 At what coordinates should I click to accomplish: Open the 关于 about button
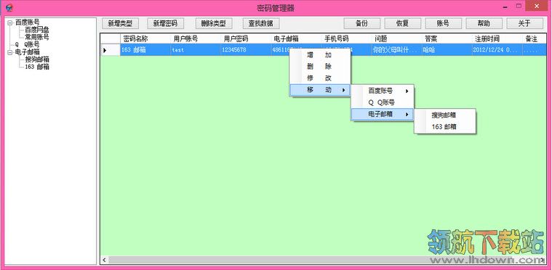click(524, 23)
